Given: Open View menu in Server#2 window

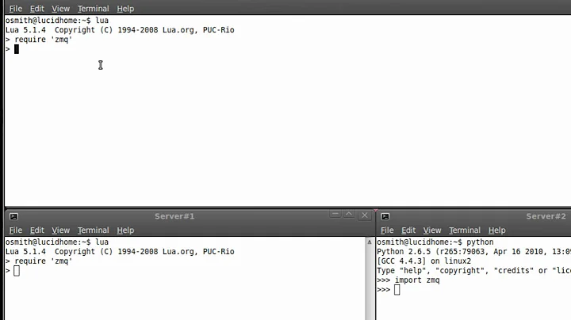Looking at the screenshot, I should click(432, 230).
